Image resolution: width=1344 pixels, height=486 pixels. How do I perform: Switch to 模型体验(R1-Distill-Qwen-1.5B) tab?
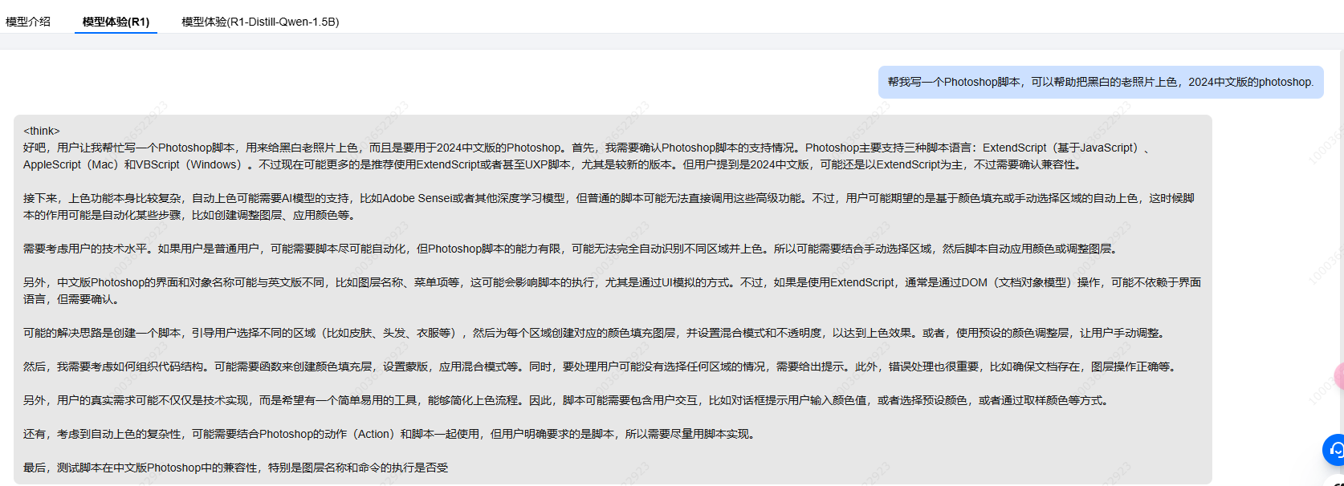tap(260, 22)
